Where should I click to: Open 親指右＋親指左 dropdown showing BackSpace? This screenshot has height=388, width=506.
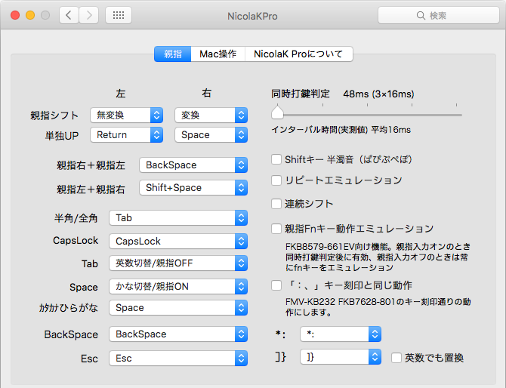(x=193, y=165)
